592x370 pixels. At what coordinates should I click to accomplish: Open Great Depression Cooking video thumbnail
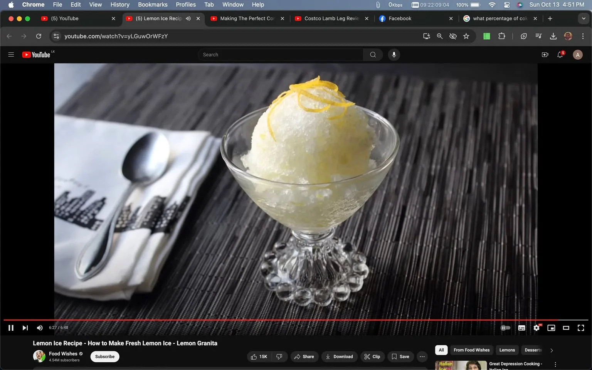pos(461,365)
